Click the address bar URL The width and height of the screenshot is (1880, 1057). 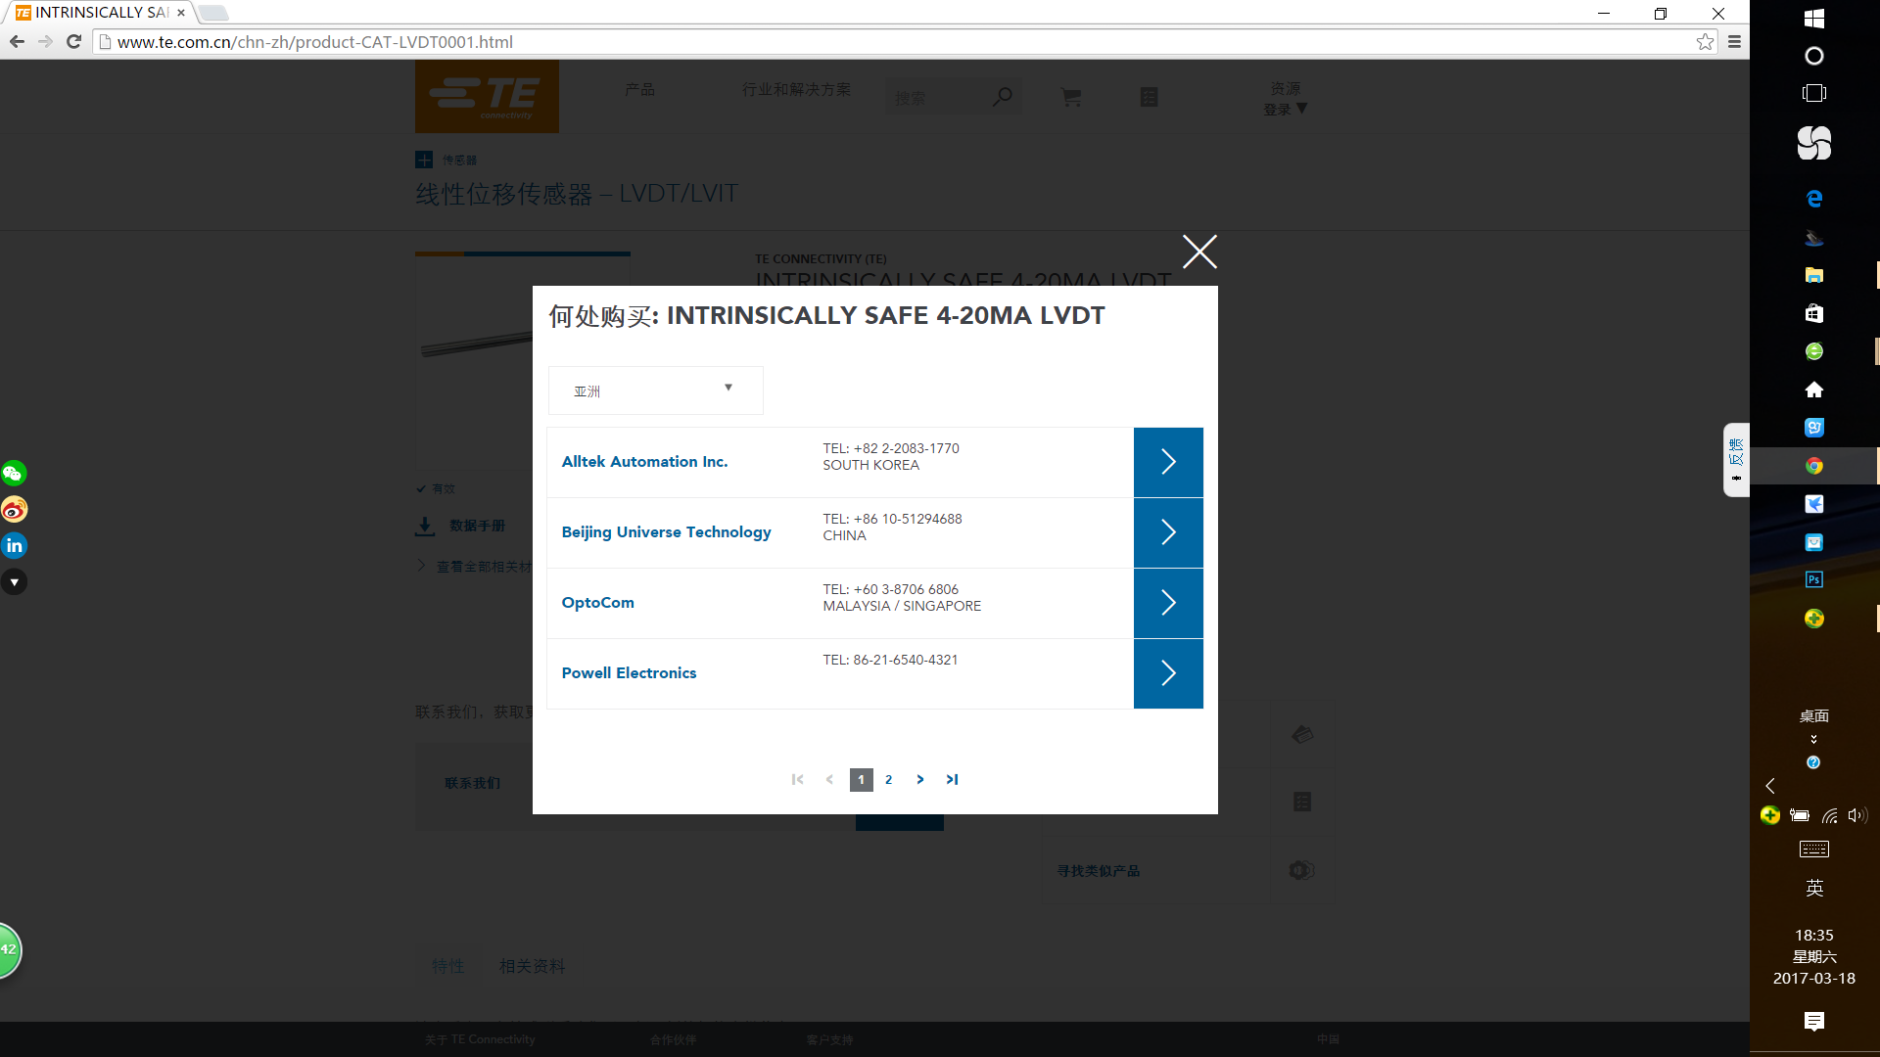[x=314, y=42]
